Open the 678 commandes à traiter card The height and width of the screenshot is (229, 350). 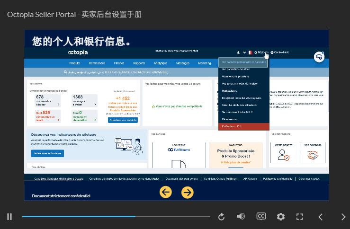[47, 101]
